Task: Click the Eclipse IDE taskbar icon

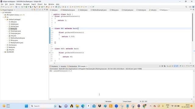Action: pos(139,106)
